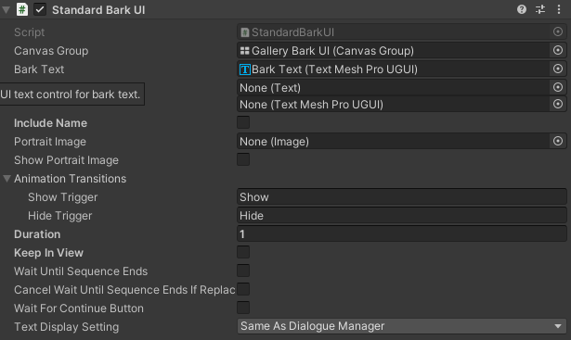Open object picker for Canvas Group field

click(x=558, y=51)
